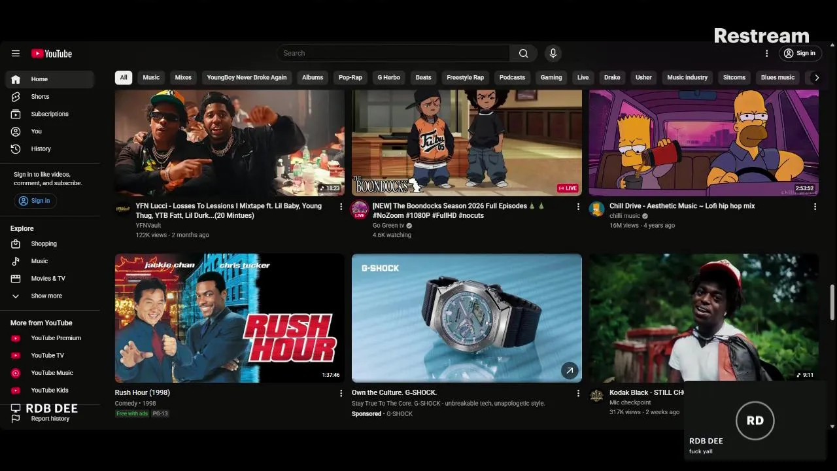This screenshot has height=471, width=837.
Task: Click the YouTube logo
Action: pos(52,54)
